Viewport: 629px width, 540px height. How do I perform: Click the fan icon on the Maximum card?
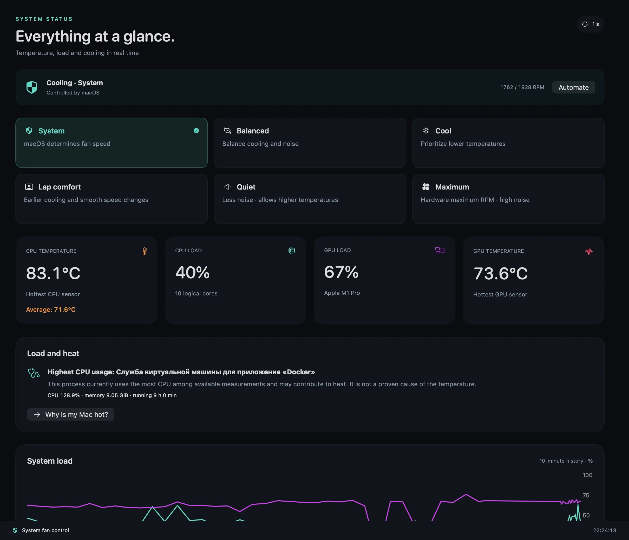tap(425, 187)
